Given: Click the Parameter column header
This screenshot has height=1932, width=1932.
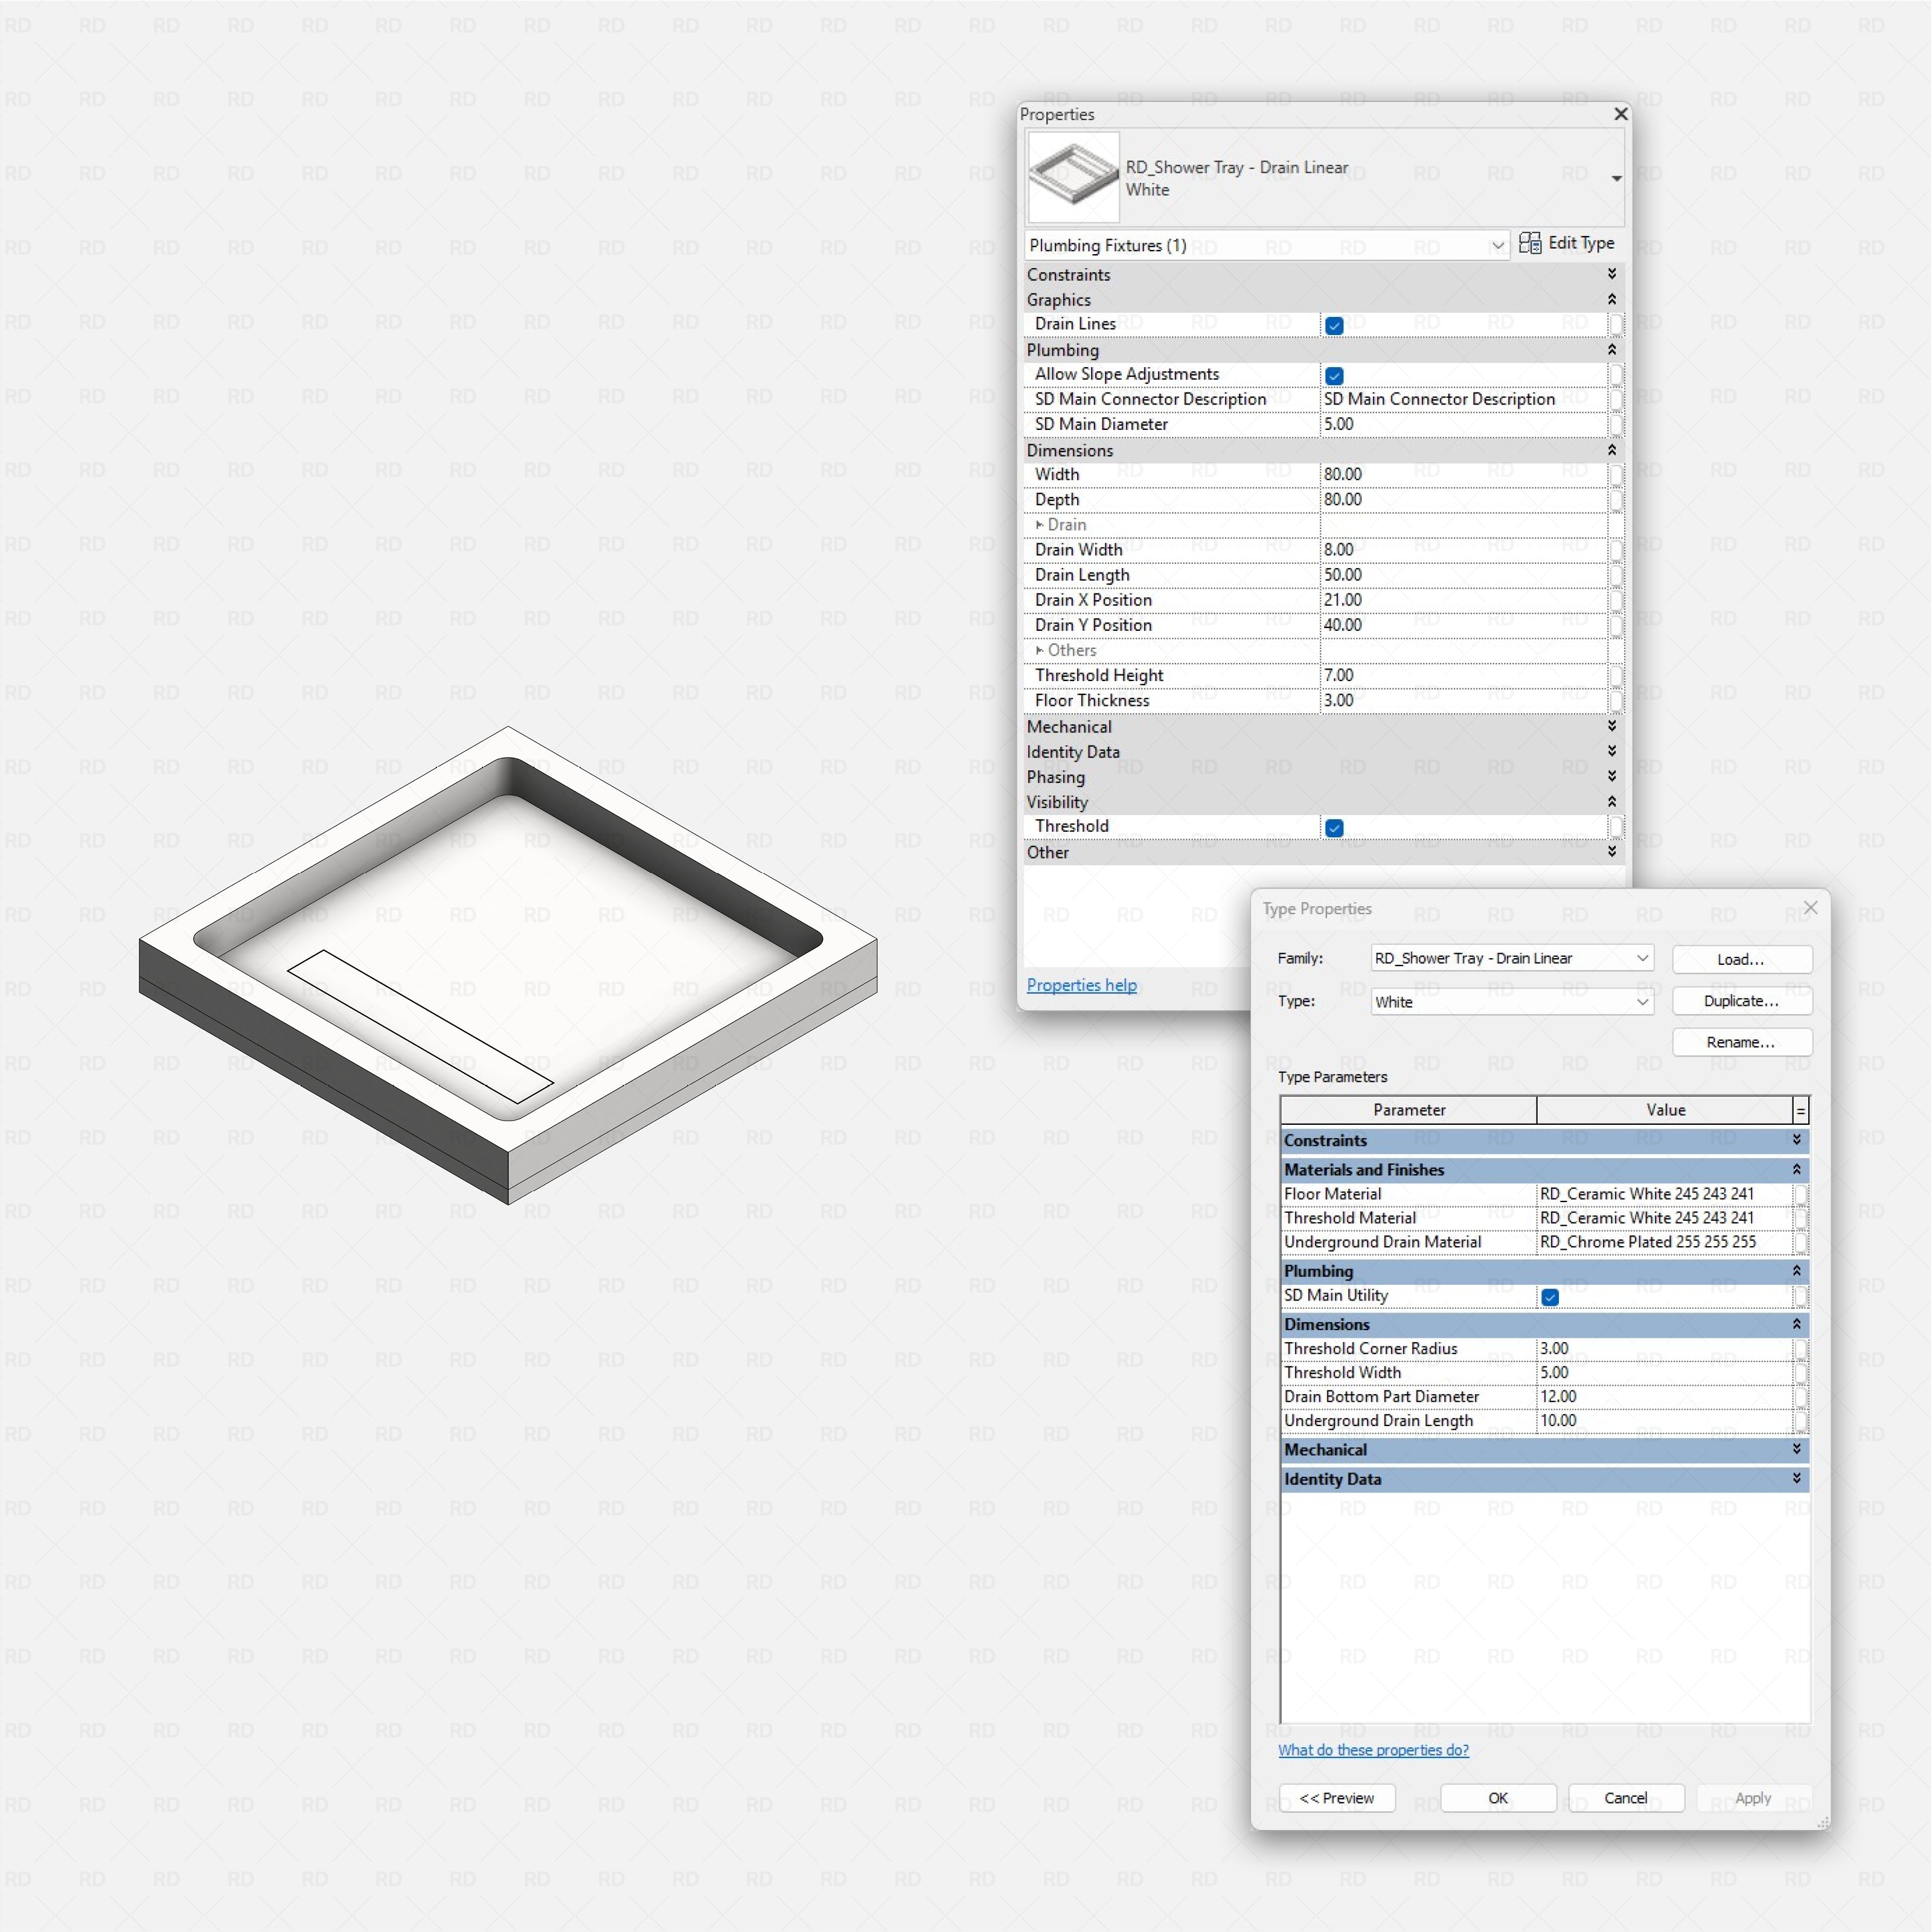Looking at the screenshot, I should click(x=1409, y=1110).
